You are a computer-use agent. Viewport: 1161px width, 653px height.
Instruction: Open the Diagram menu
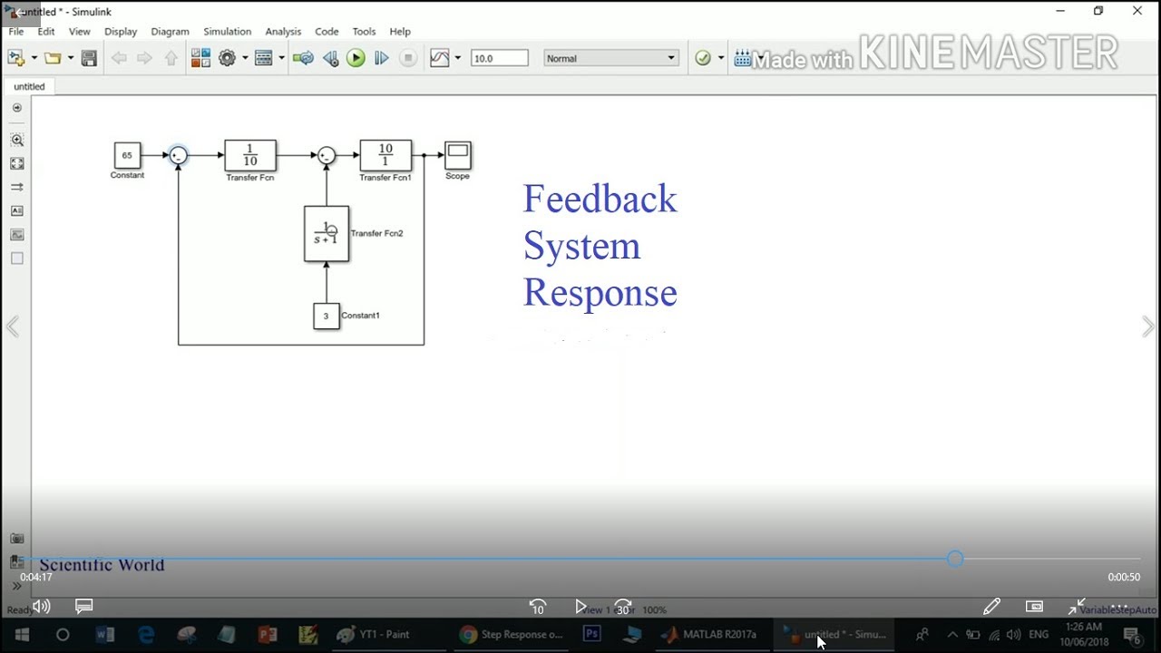170,31
